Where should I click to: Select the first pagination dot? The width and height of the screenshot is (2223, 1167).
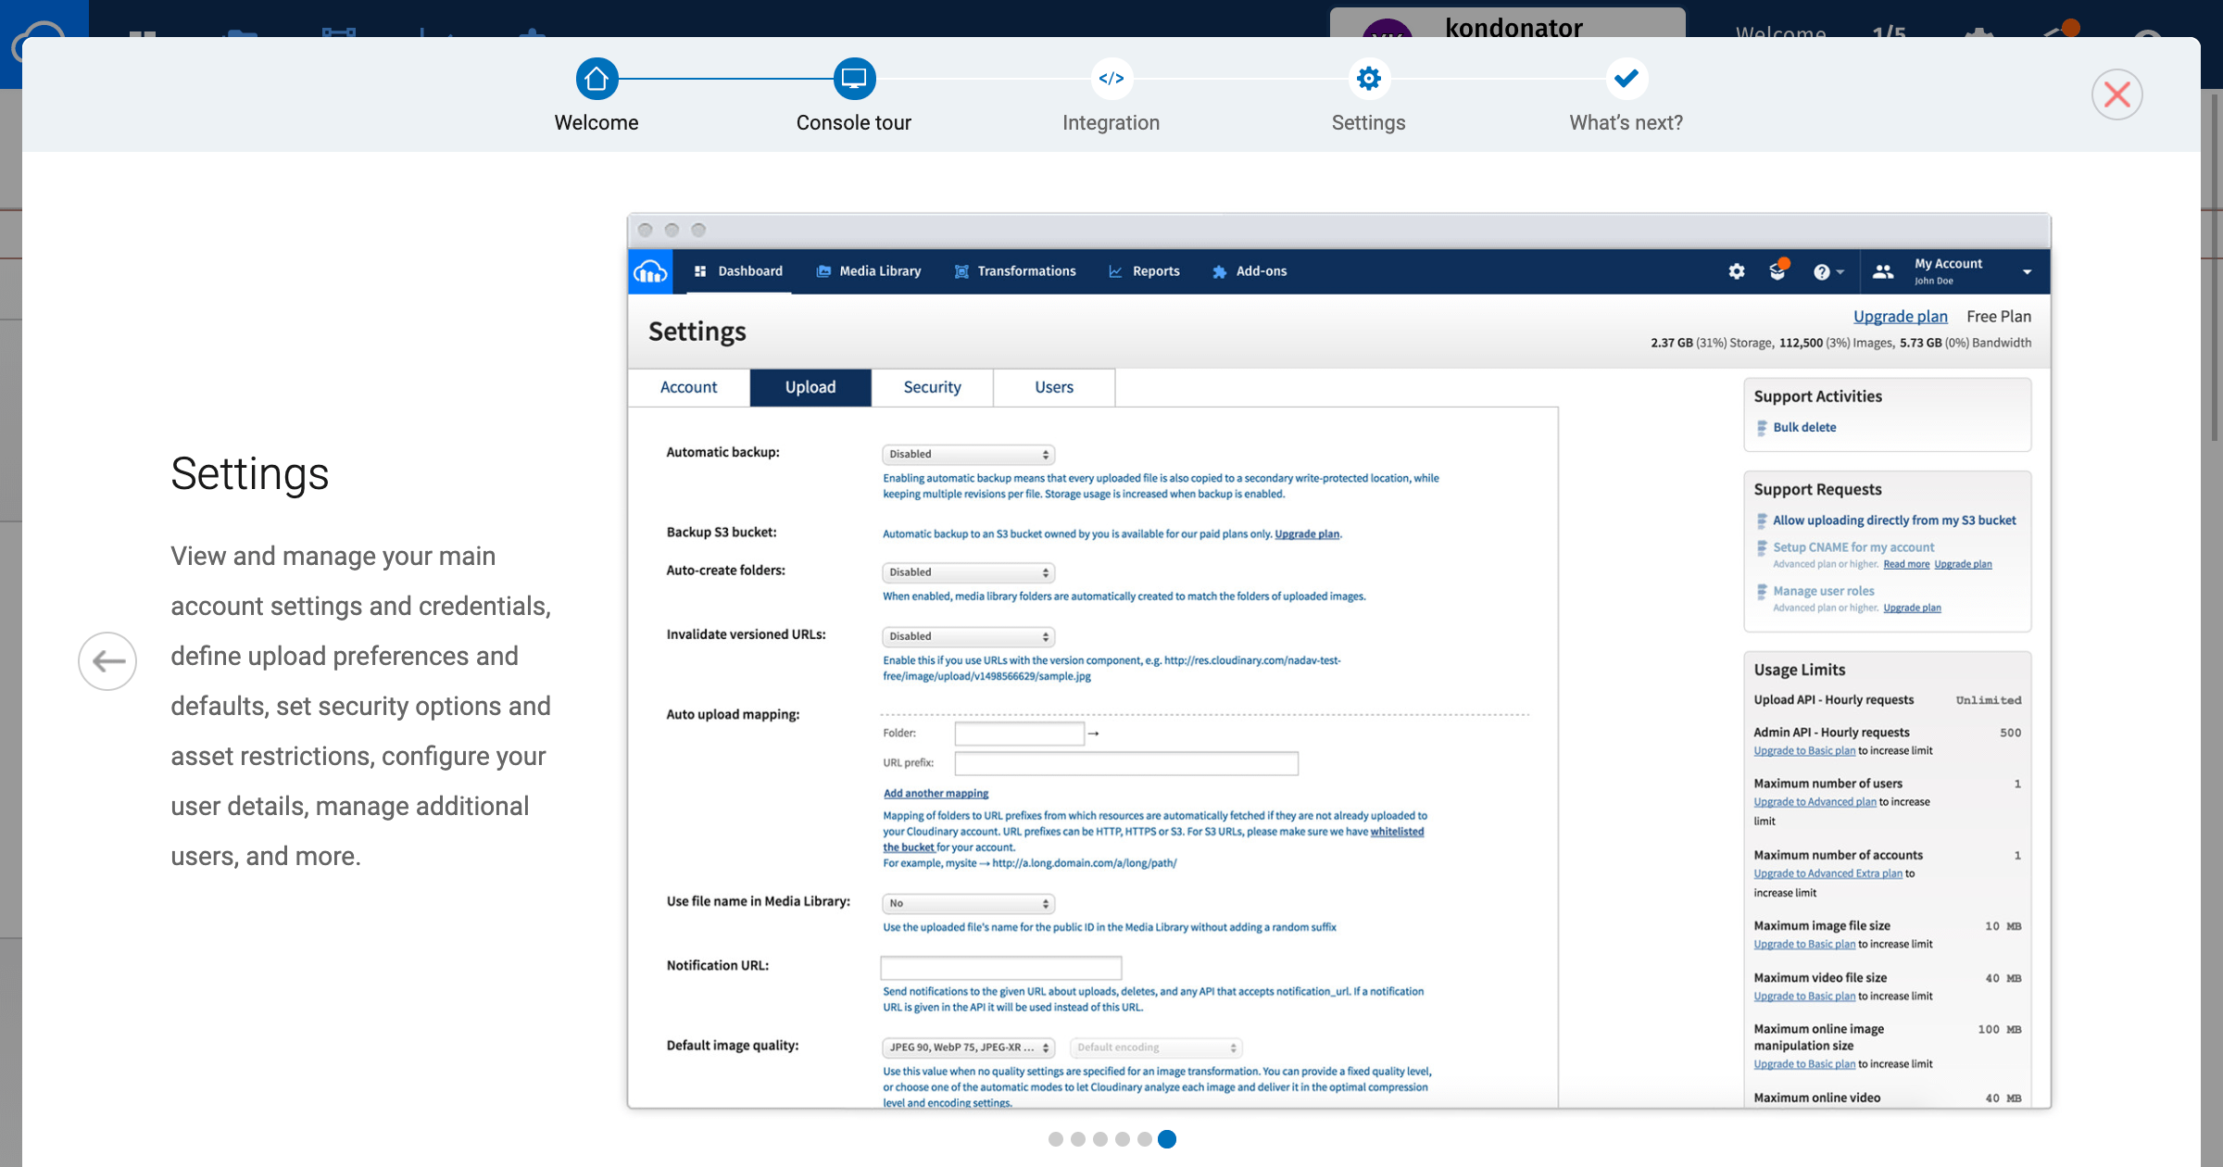pyautogui.click(x=1055, y=1139)
